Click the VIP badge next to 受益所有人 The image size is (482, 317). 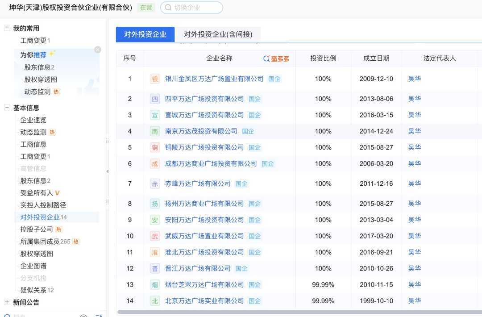point(58,193)
